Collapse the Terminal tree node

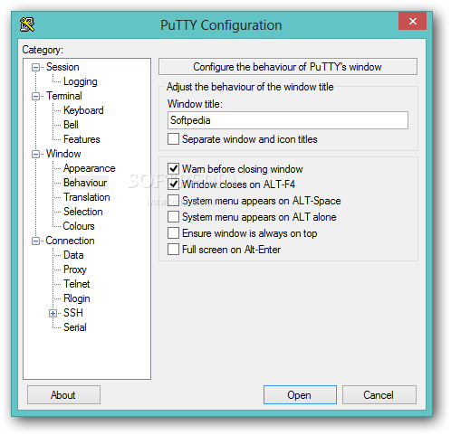35,96
